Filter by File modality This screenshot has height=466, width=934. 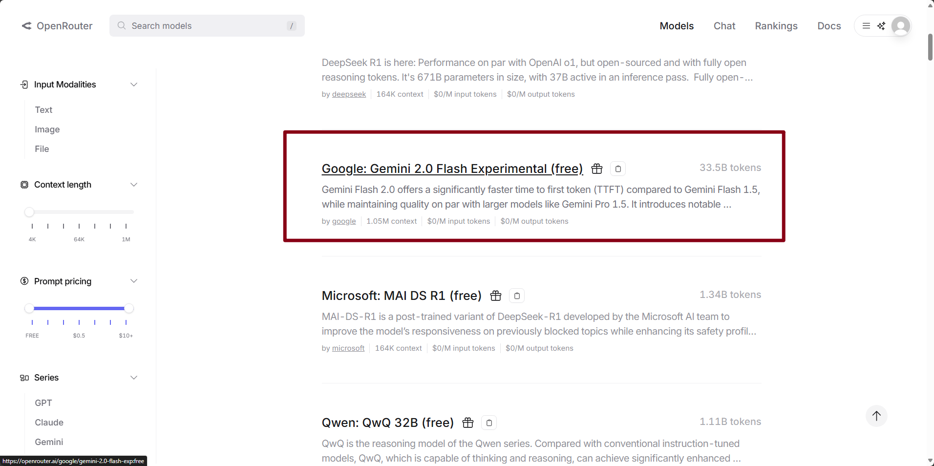(x=42, y=149)
